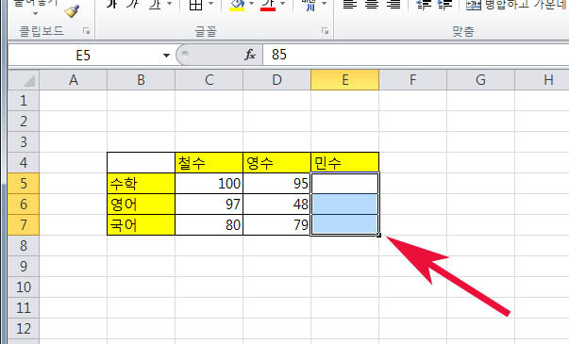Viewport: 569px width, 344px height.
Task: Select the cell containing 민수
Action: click(344, 162)
